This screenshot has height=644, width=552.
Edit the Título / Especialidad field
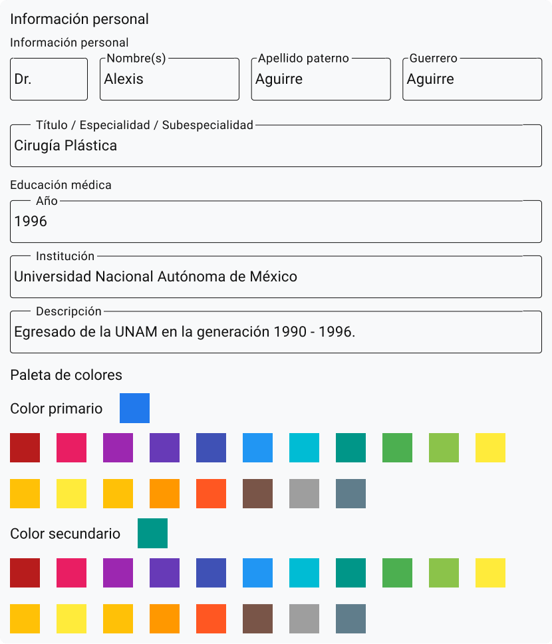coord(275,146)
